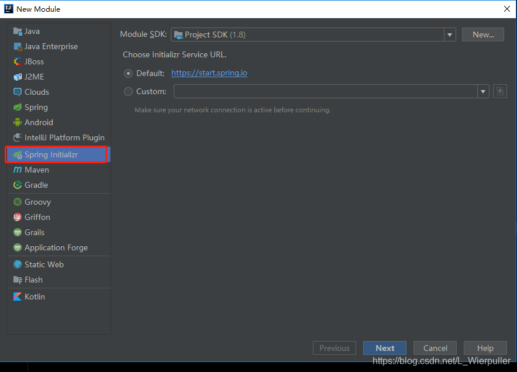Open the Module SDK dropdown arrow
517x372 pixels.
tap(450, 35)
